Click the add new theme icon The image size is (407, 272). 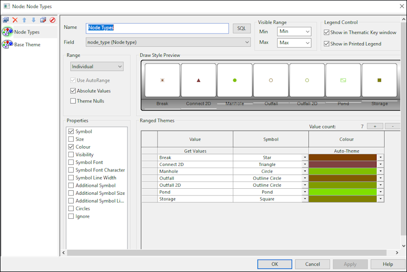6,20
